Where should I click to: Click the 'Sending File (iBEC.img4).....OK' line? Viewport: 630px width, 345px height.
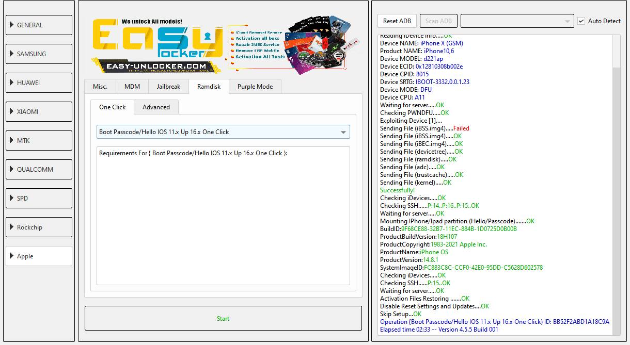[421, 143]
